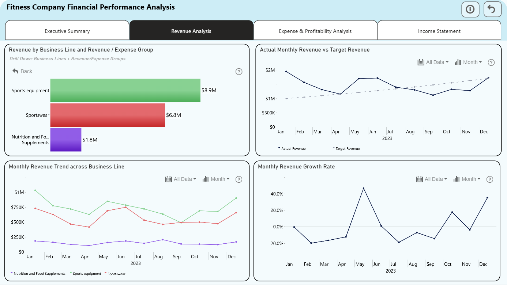The height and width of the screenshot is (285, 507).
Task: Open All Data dropdown on Revenue Growth Rate chart
Action: click(x=432, y=179)
